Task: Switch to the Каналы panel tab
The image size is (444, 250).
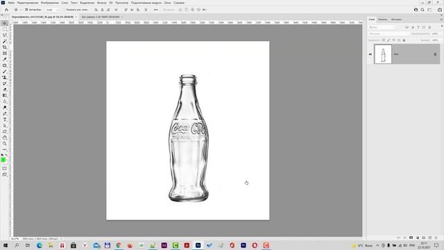Action: pyautogui.click(x=382, y=19)
